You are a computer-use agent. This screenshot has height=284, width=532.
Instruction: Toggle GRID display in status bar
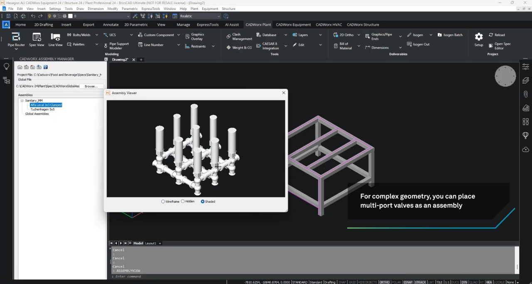pos(352,282)
